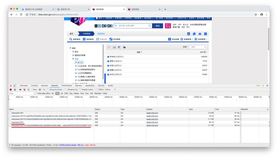
Task: Switch to the Elements tab
Action: click(x=24, y=86)
